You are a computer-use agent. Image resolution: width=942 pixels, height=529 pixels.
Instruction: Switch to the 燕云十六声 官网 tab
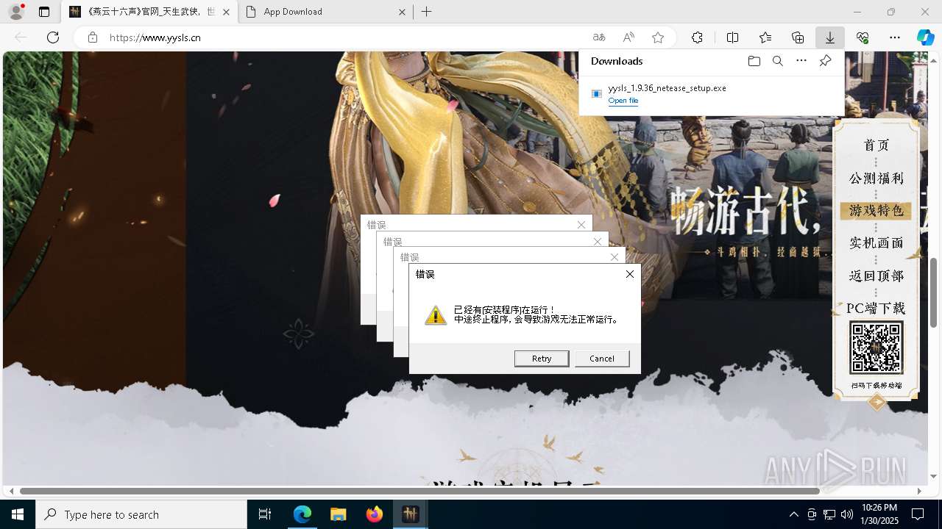[x=149, y=12]
